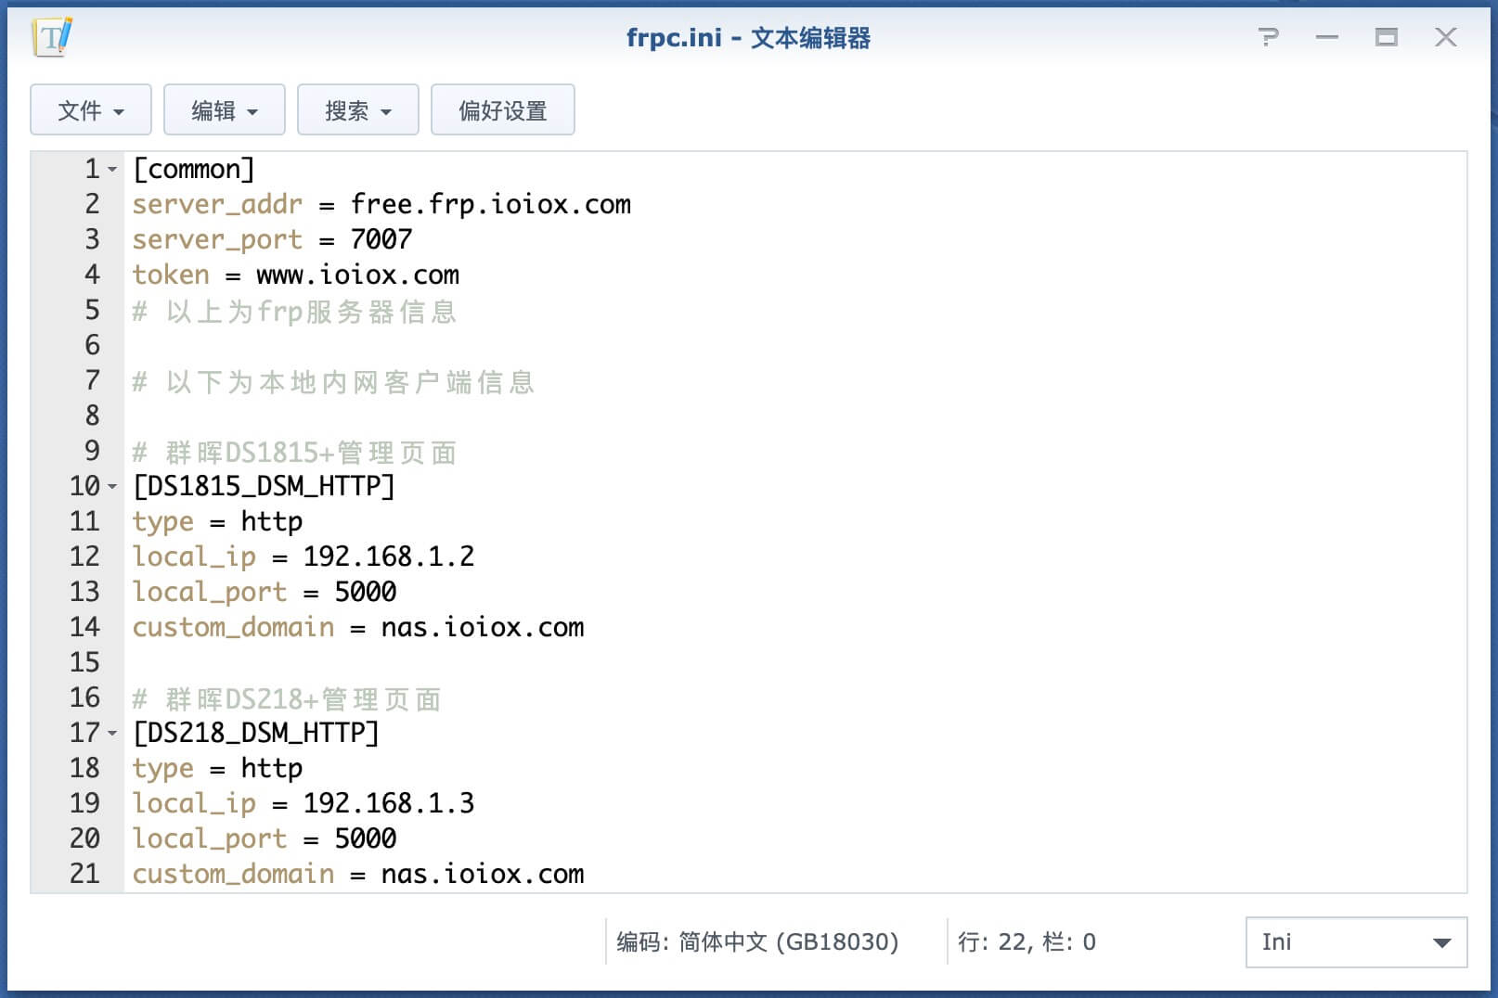Open the 文件 menu
The image size is (1498, 998).
91,110
